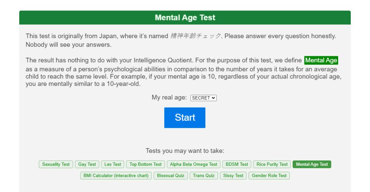Go to the Sissy Test
370x192 pixels.
(233, 176)
